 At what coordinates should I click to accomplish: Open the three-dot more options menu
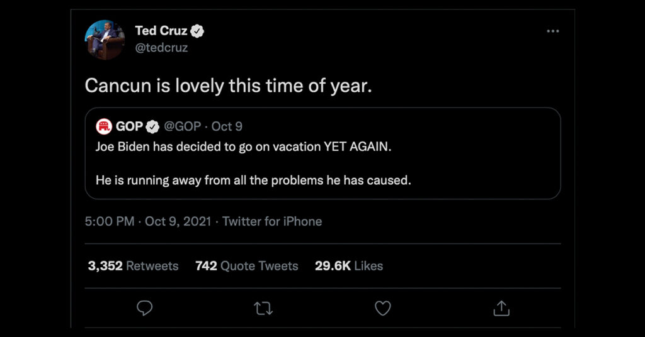pos(552,31)
